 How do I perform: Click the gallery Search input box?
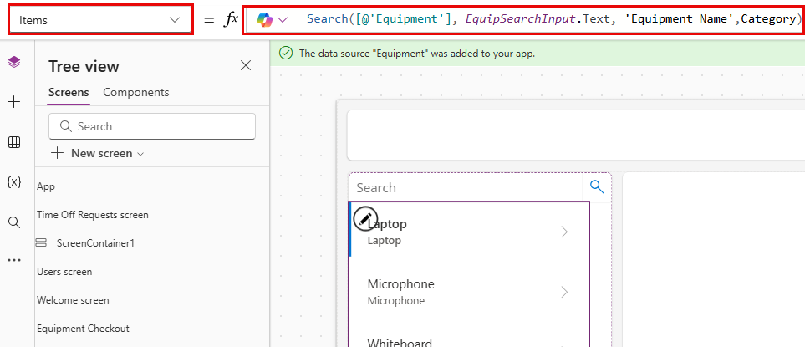pos(466,187)
